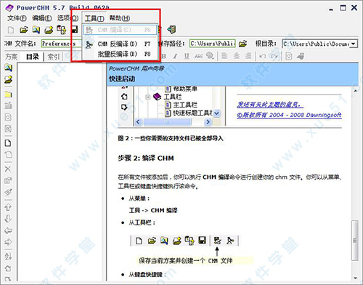Toggle Italic formatting in editor toolbar
Image resolution: width=363 pixels, height=285 pixels.
(x=175, y=57)
